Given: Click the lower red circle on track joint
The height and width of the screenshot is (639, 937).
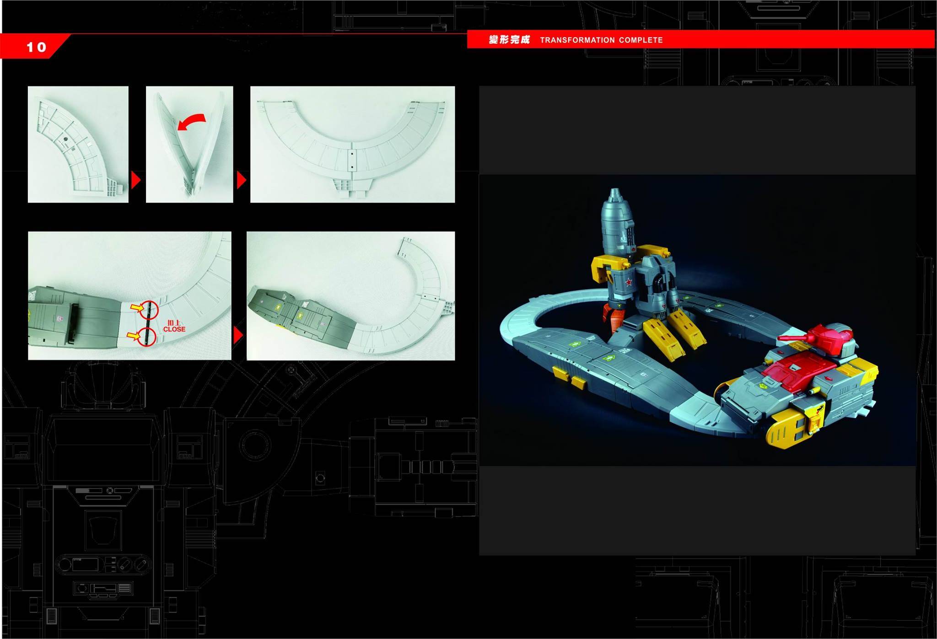Looking at the screenshot, I should click(147, 337).
